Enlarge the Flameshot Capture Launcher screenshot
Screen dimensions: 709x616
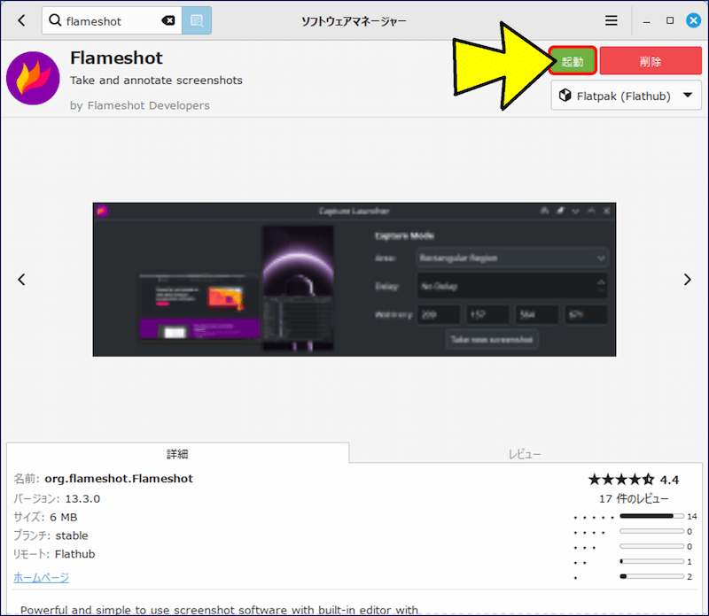(x=354, y=280)
